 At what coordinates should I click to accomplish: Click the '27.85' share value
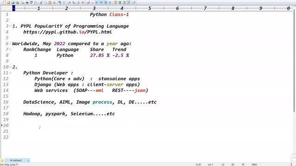point(97,55)
